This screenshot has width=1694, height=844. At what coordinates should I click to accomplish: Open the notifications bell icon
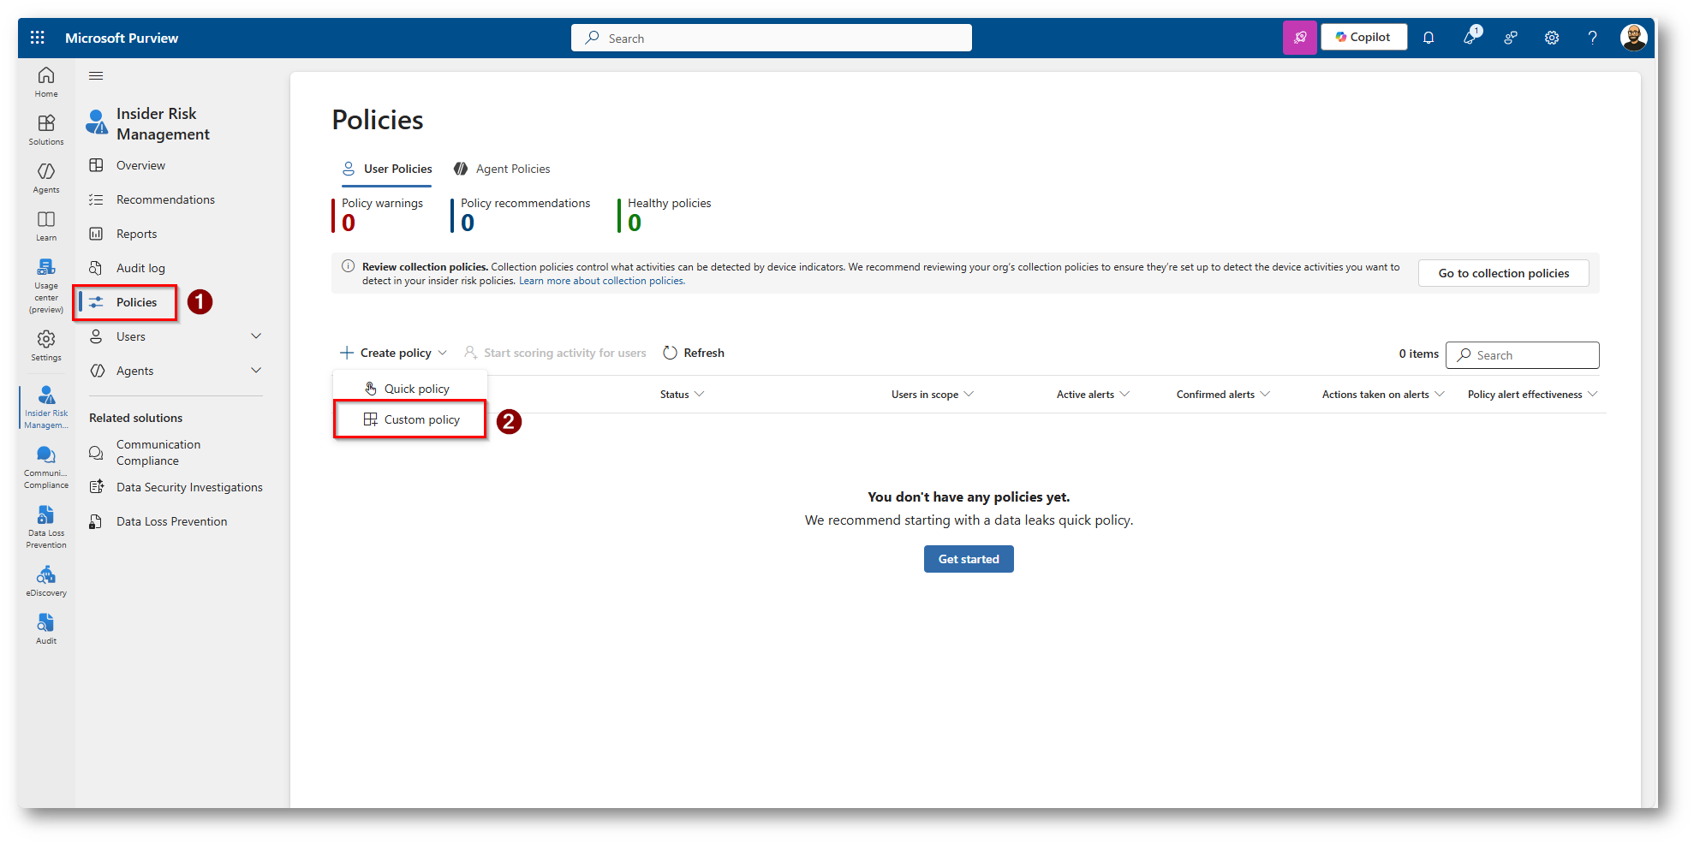point(1429,38)
